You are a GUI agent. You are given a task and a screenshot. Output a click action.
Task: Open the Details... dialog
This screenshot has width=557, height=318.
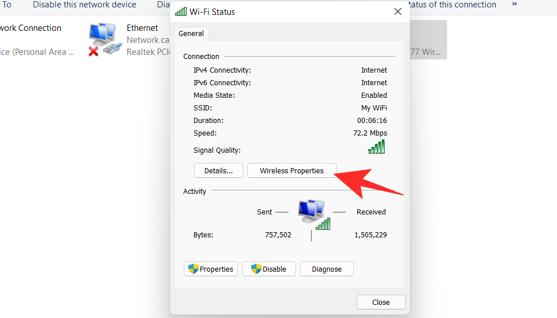tap(218, 170)
